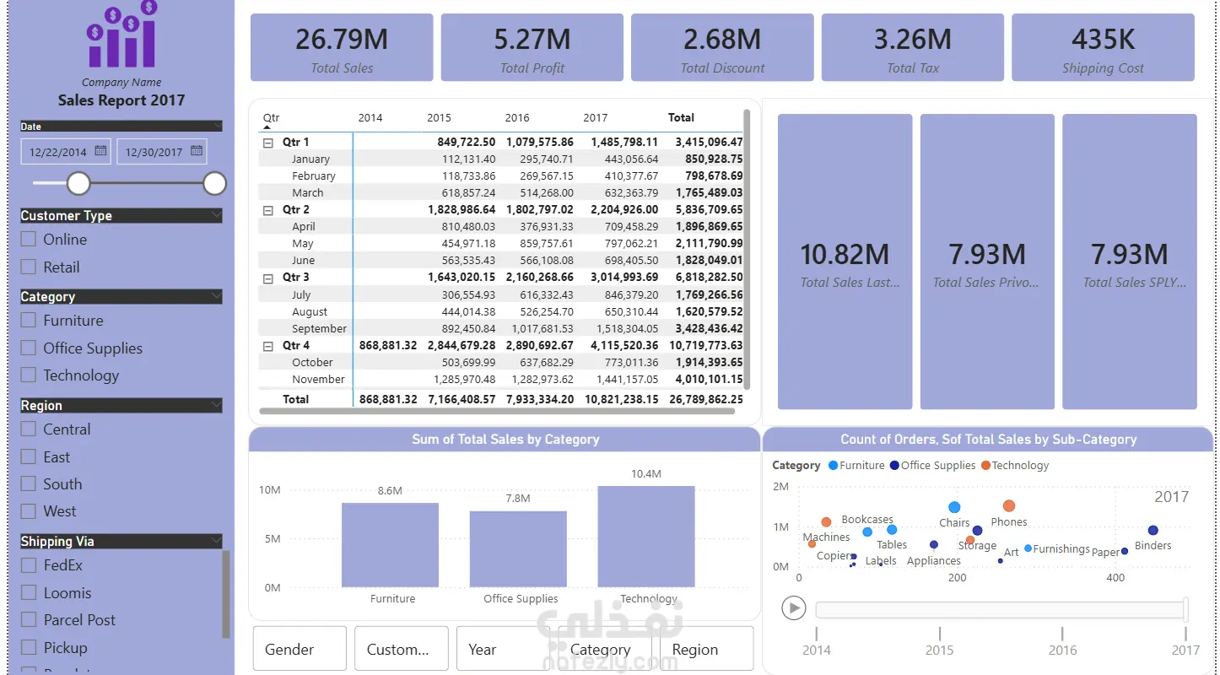
Task: Open the Category slicer dropdown chevron
Action: click(x=218, y=296)
